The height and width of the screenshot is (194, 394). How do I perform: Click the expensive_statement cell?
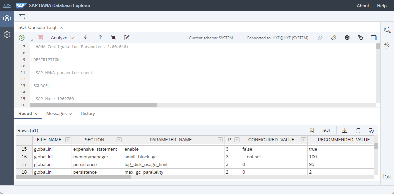pyautogui.click(x=97, y=149)
